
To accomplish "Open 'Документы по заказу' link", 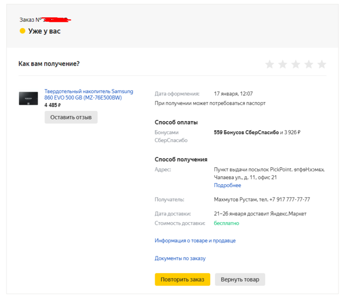I will (180, 258).
